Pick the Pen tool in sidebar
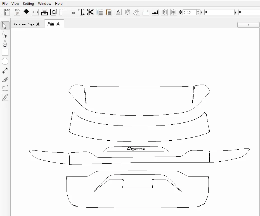The height and width of the screenshot is (216, 260). tap(5, 44)
